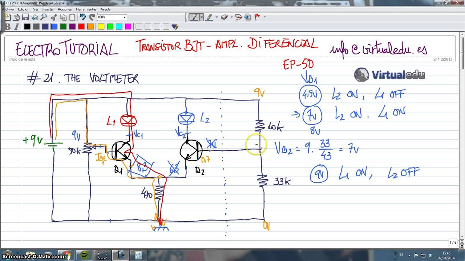Open the color palette fan icon
Viewport: 465px width, 261px height.
coord(175,26)
